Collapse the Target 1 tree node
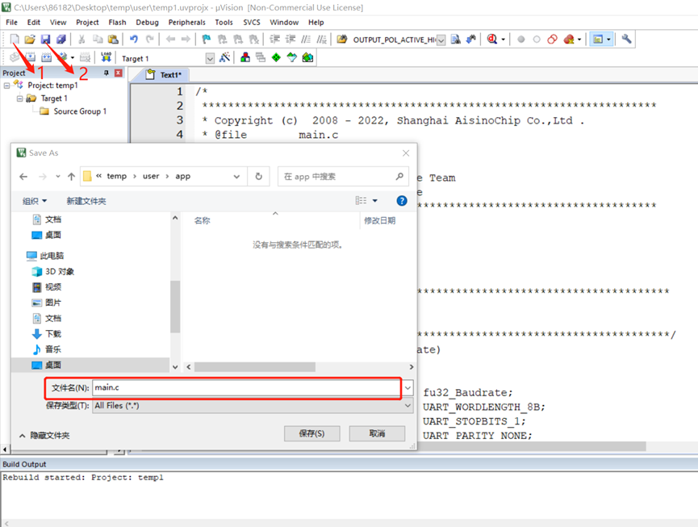 [20, 98]
